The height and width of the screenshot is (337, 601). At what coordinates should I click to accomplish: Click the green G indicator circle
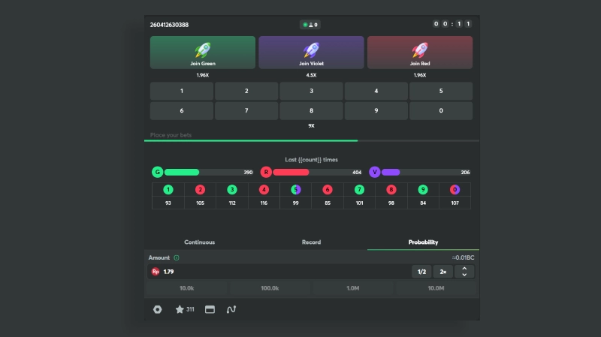(x=157, y=172)
